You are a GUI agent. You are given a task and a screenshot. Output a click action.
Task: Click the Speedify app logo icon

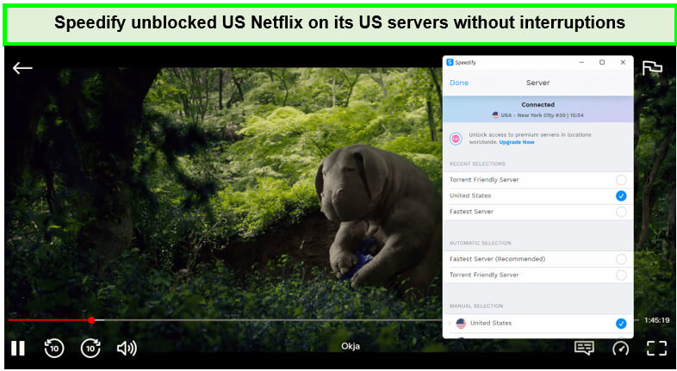450,62
